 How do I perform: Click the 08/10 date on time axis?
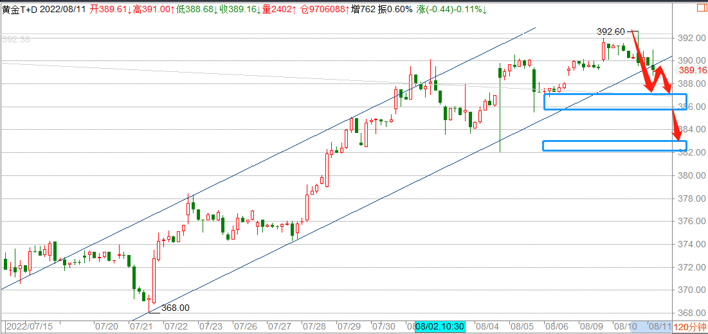[x=625, y=326]
